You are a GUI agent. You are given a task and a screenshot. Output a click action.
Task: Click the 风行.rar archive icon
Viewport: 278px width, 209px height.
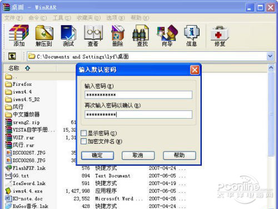tap(8, 145)
